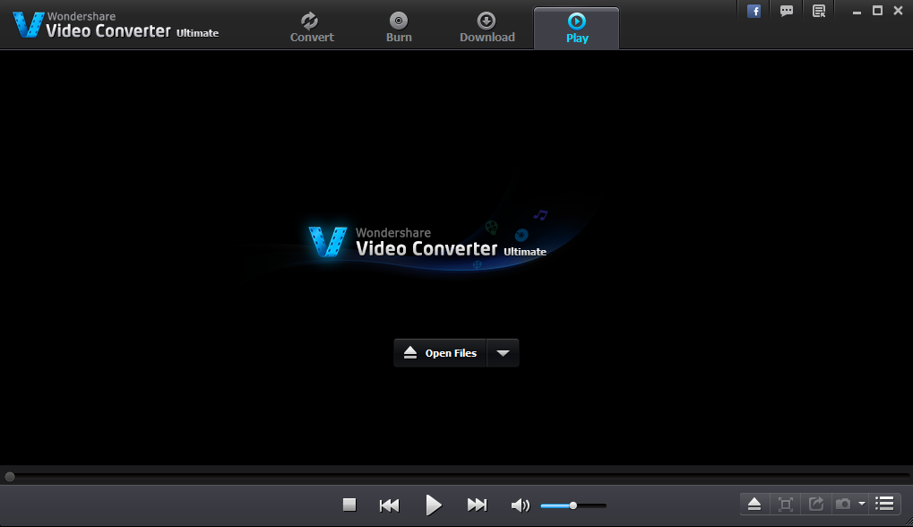Mute the volume speaker icon

click(521, 505)
